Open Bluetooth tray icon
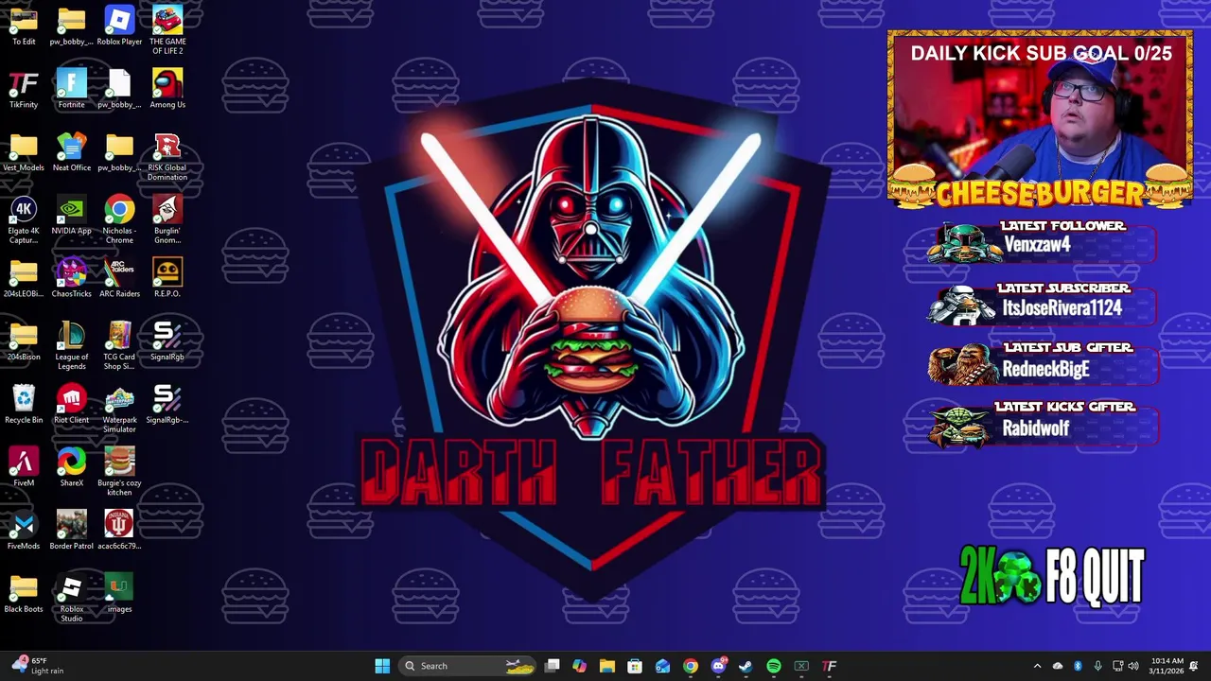This screenshot has height=681, width=1211. click(x=1078, y=666)
